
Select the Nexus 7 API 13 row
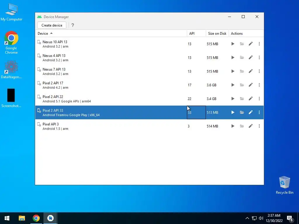149,71
